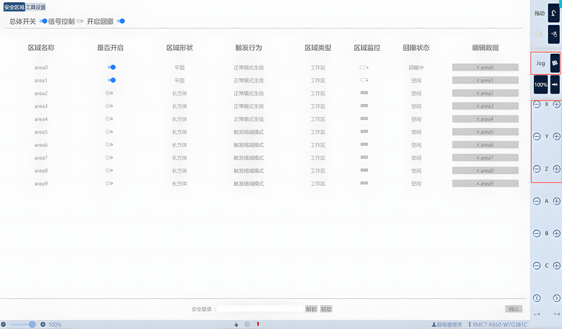
Task: Decrease Z axis with minus button
Action: (x=537, y=169)
